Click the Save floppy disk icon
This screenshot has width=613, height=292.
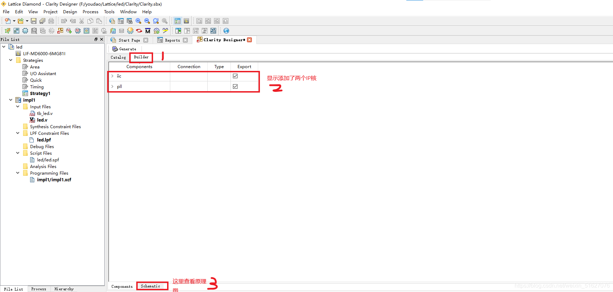(x=34, y=21)
